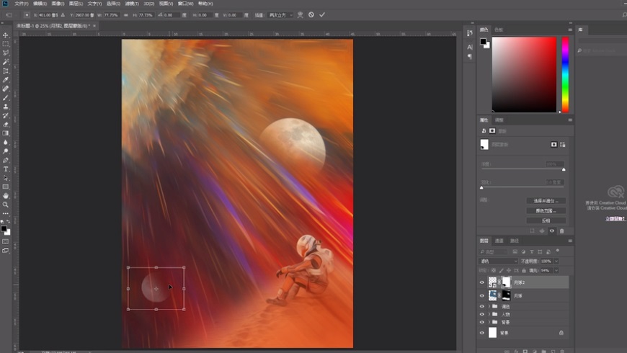Viewport: 627px width, 353px height.
Task: Toggle relative positioning triangle in options bar
Action: pos(63,15)
